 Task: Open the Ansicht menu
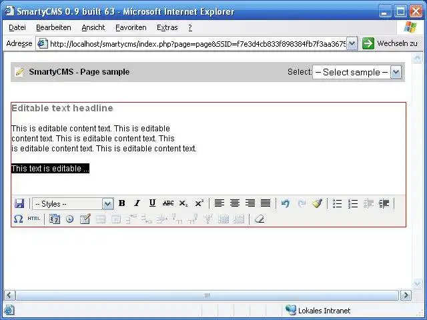tap(93, 27)
